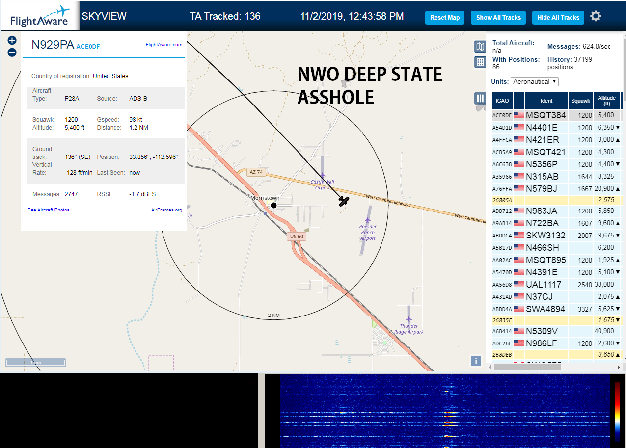Select the N37CJ aircraft row
This screenshot has height=448, width=626.
556,297
